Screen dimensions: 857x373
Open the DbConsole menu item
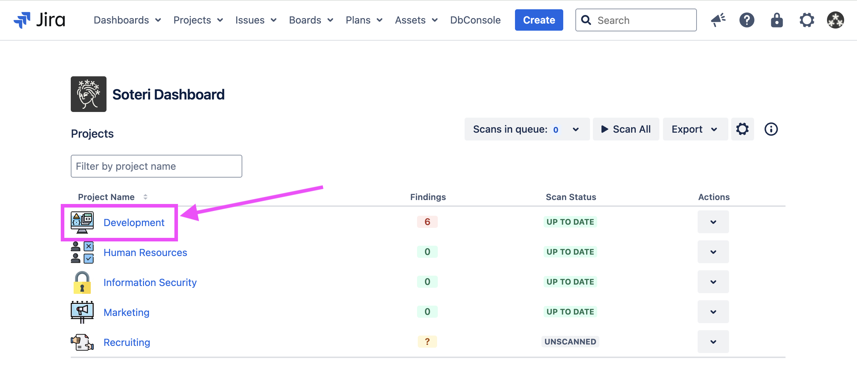point(475,20)
